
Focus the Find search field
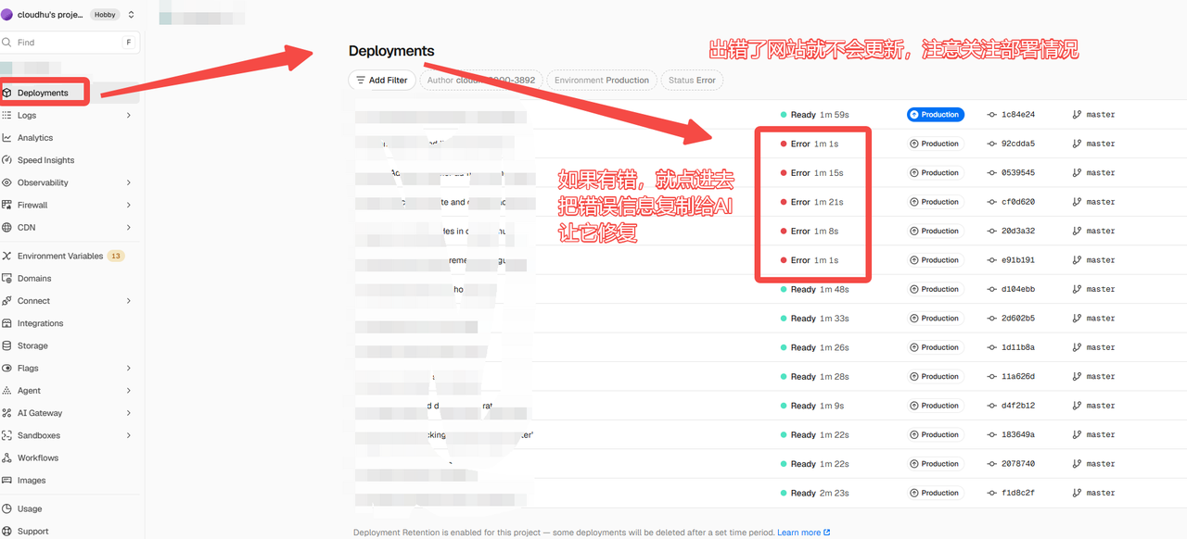tap(70, 43)
